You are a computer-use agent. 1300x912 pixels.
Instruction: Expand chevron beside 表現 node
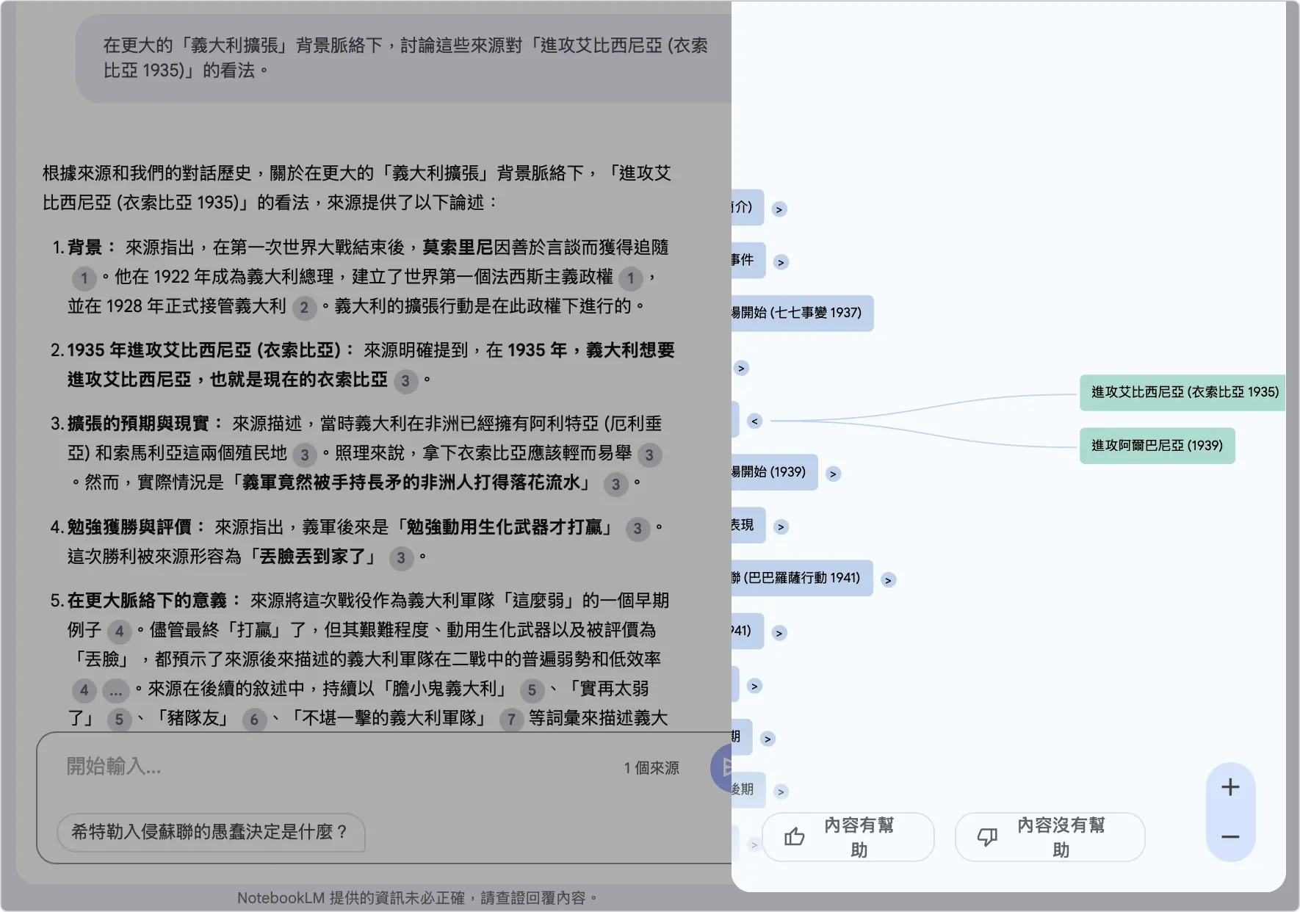coord(781,526)
